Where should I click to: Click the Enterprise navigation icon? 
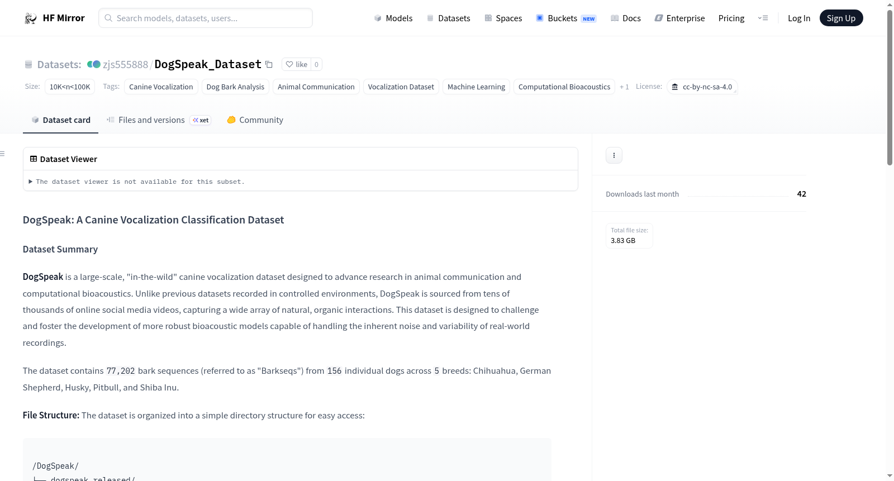[x=659, y=18]
